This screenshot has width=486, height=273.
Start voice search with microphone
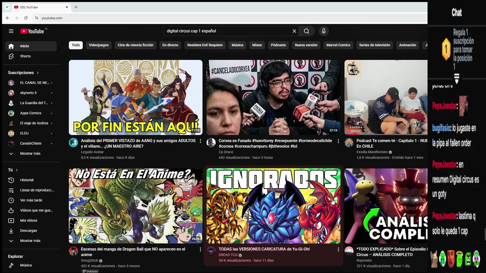tap(323, 31)
